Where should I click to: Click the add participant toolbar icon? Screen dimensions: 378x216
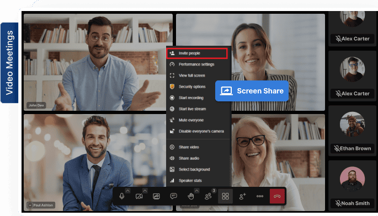pyautogui.click(x=242, y=196)
